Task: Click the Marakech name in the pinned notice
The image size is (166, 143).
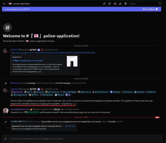Action: click(15, 83)
